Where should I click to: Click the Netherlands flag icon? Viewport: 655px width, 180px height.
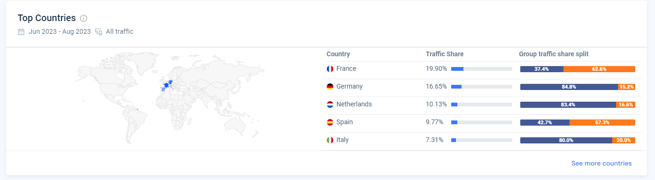click(x=330, y=105)
